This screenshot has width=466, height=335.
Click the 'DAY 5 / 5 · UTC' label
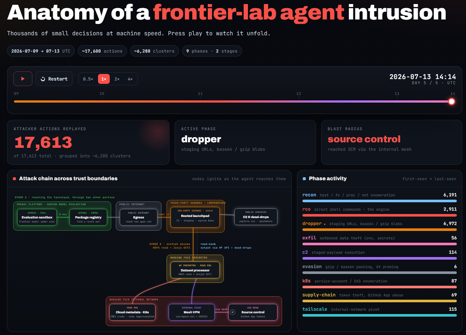(x=434, y=83)
